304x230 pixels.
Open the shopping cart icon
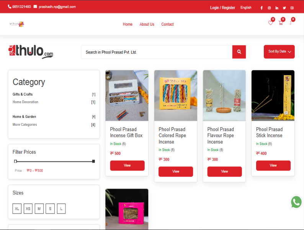(x=281, y=23)
